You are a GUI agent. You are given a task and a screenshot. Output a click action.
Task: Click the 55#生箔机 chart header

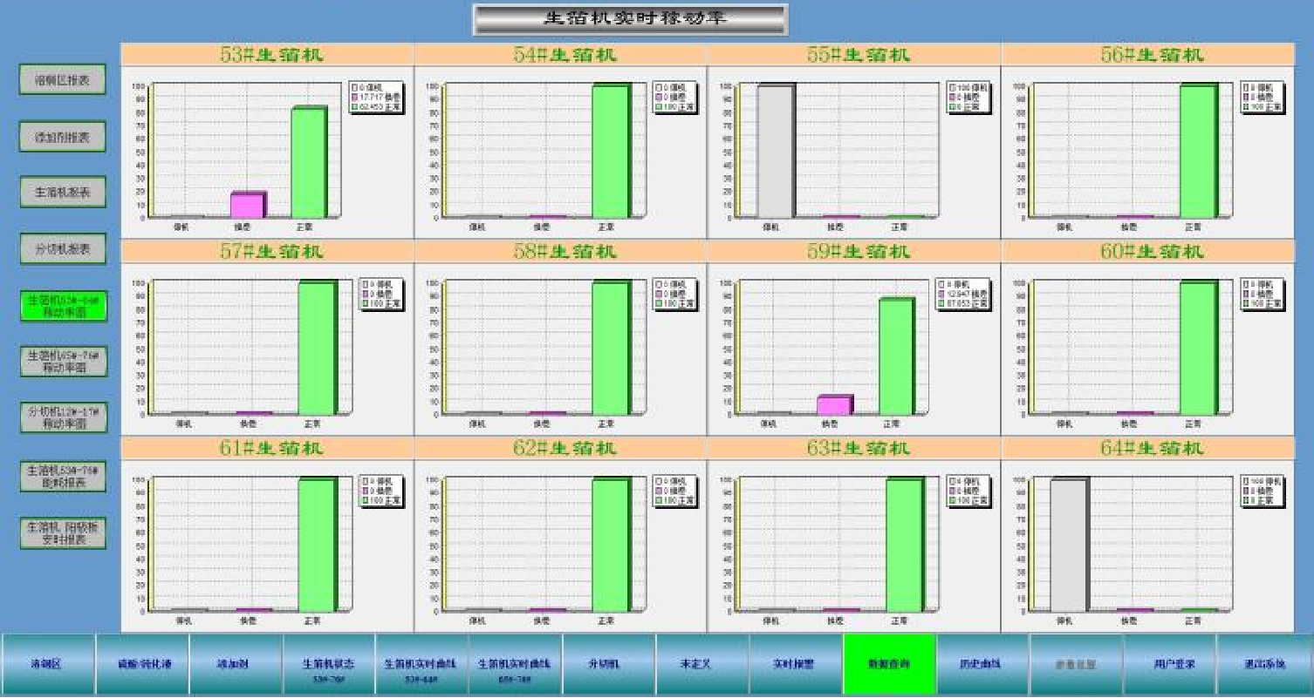click(853, 54)
